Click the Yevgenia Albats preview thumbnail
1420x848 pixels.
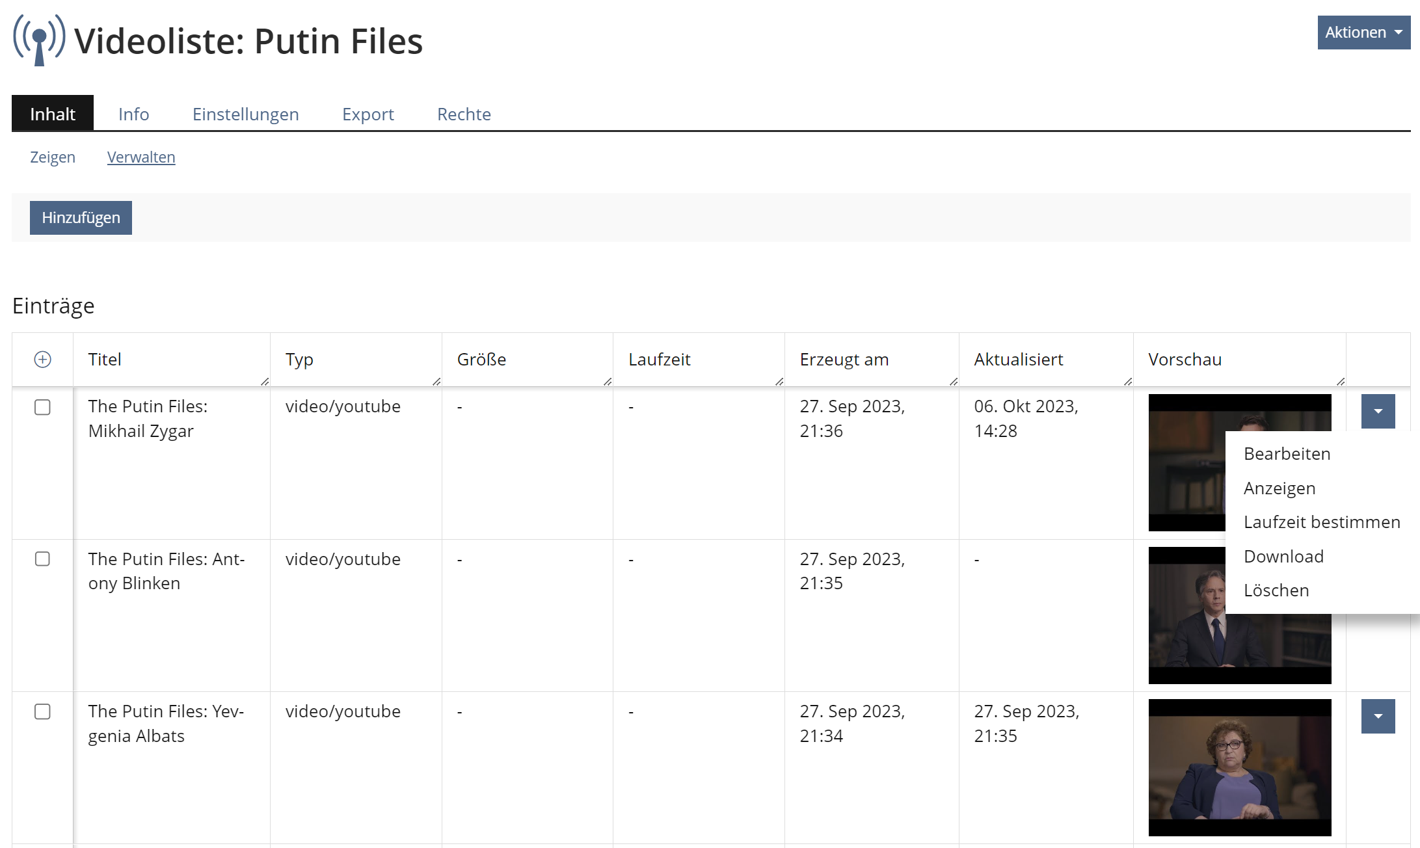tap(1239, 767)
